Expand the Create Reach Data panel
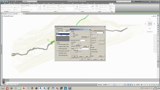Image resolution: width=160 pixels, height=90 pixels. [x=25, y=11]
